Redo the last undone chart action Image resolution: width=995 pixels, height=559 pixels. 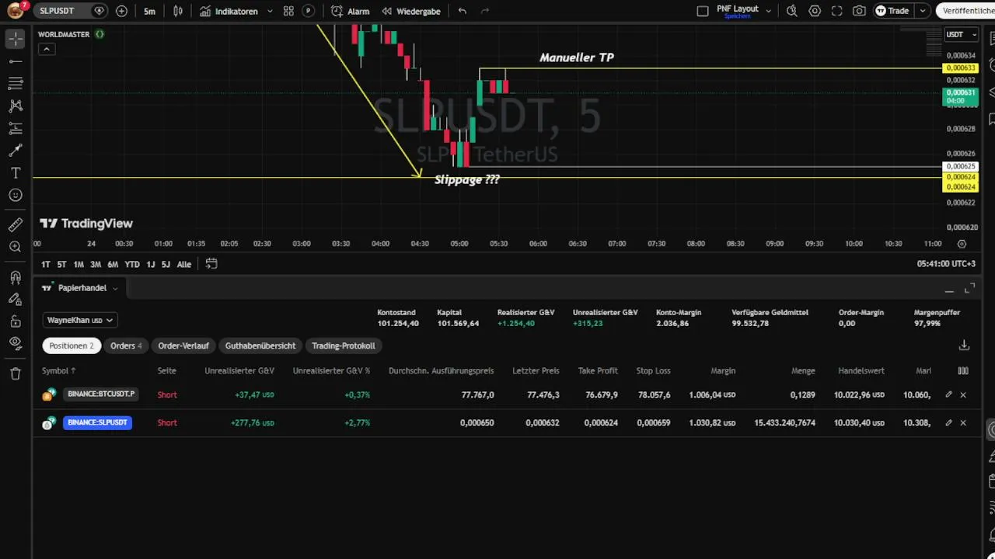click(x=485, y=11)
